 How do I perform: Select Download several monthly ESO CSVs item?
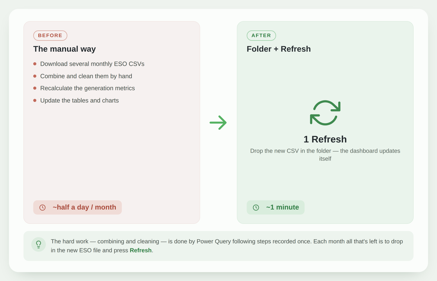pos(92,64)
